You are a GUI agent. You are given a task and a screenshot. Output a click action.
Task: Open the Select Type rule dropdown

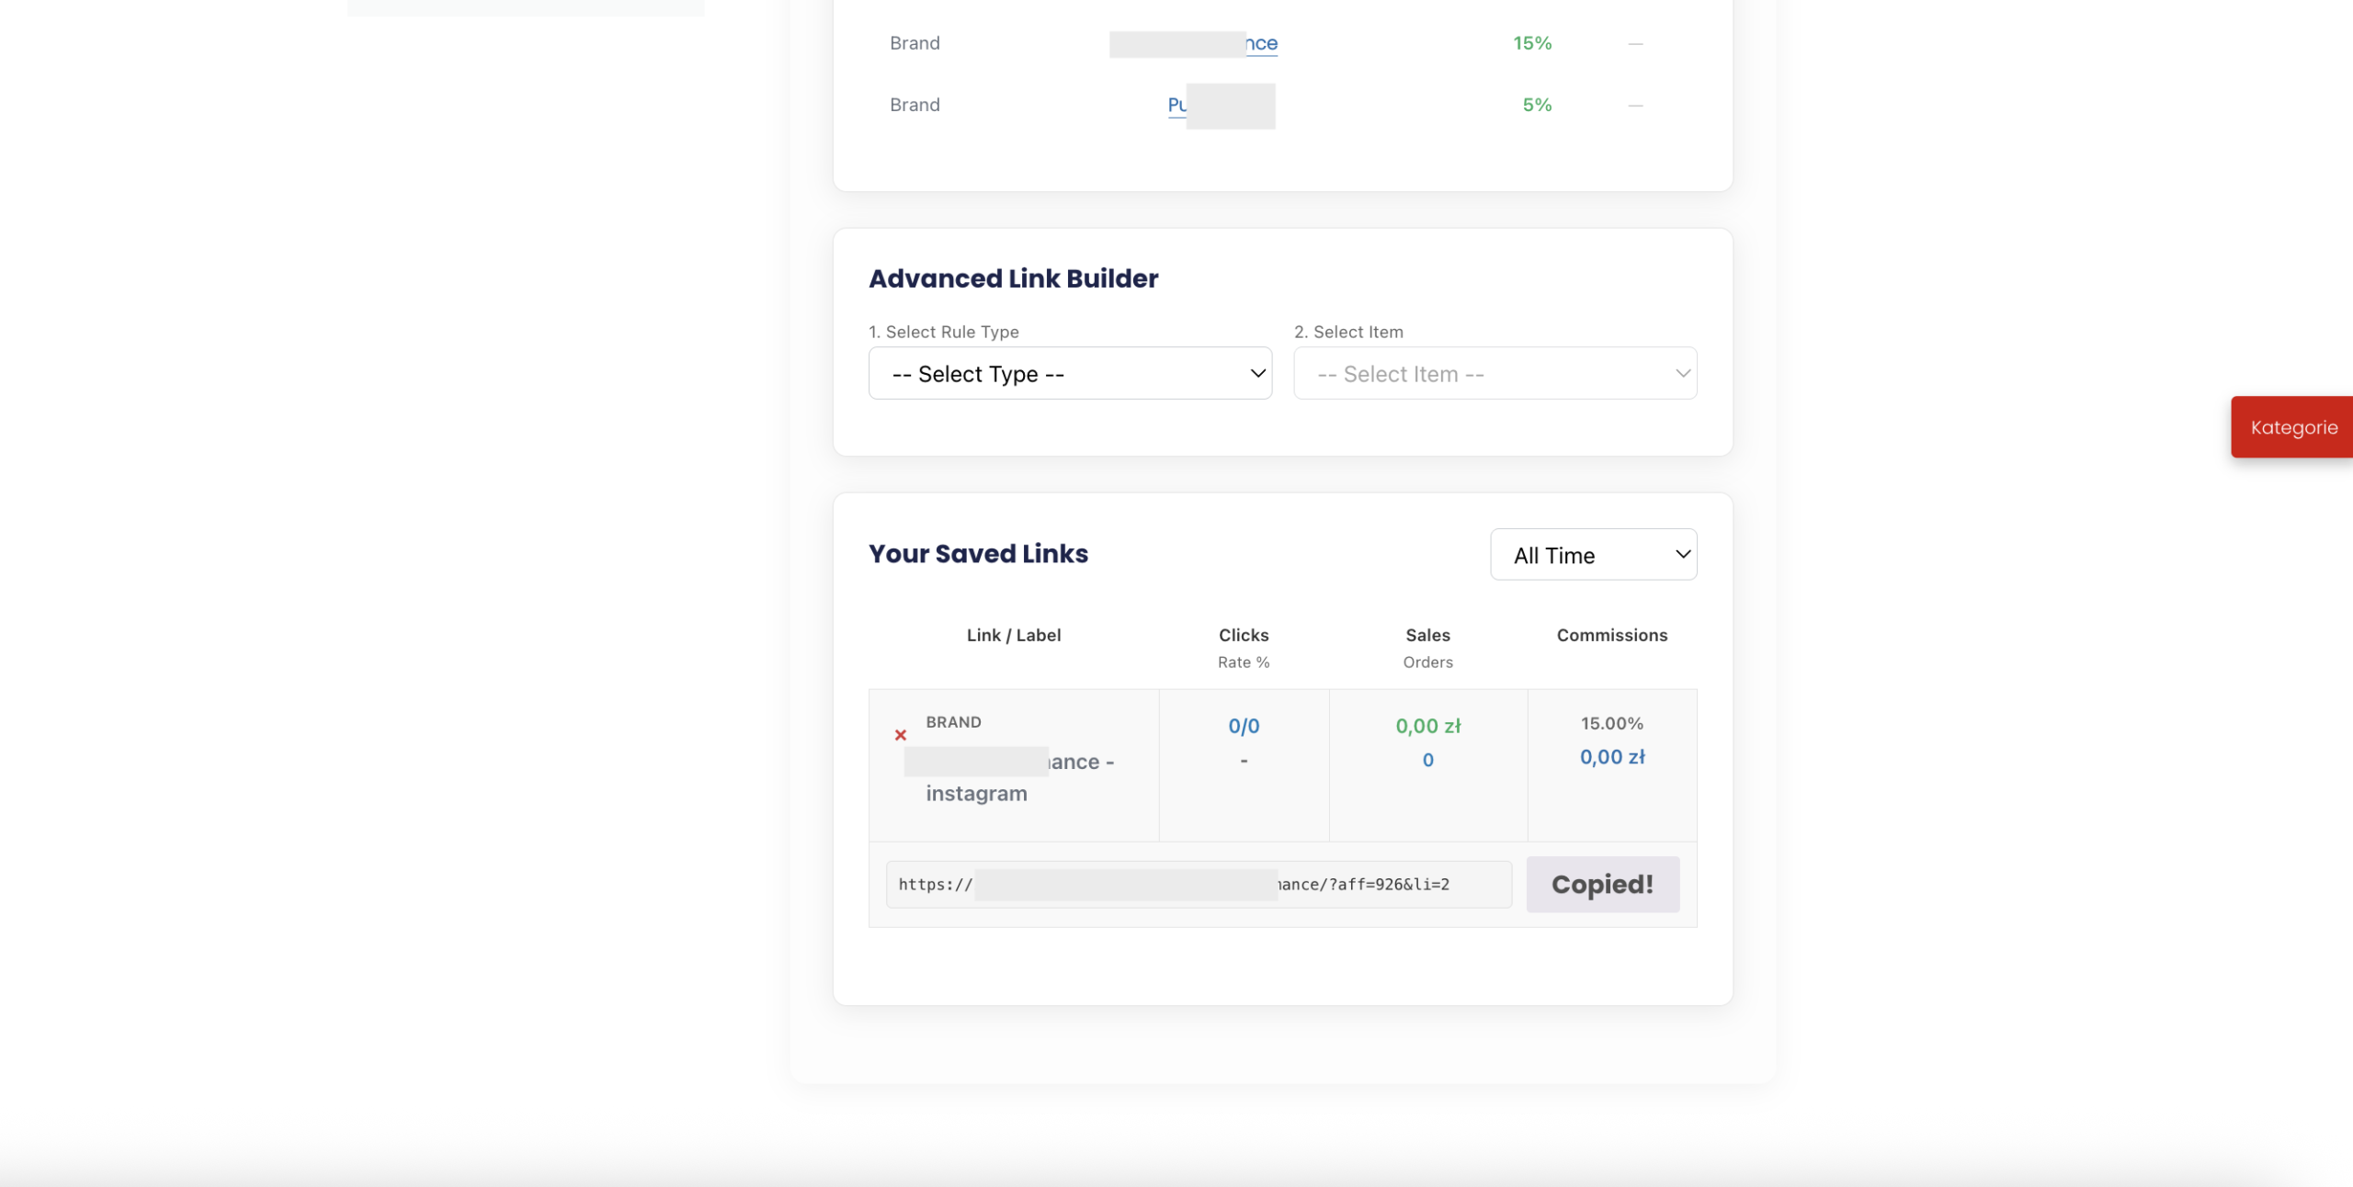coord(1070,373)
